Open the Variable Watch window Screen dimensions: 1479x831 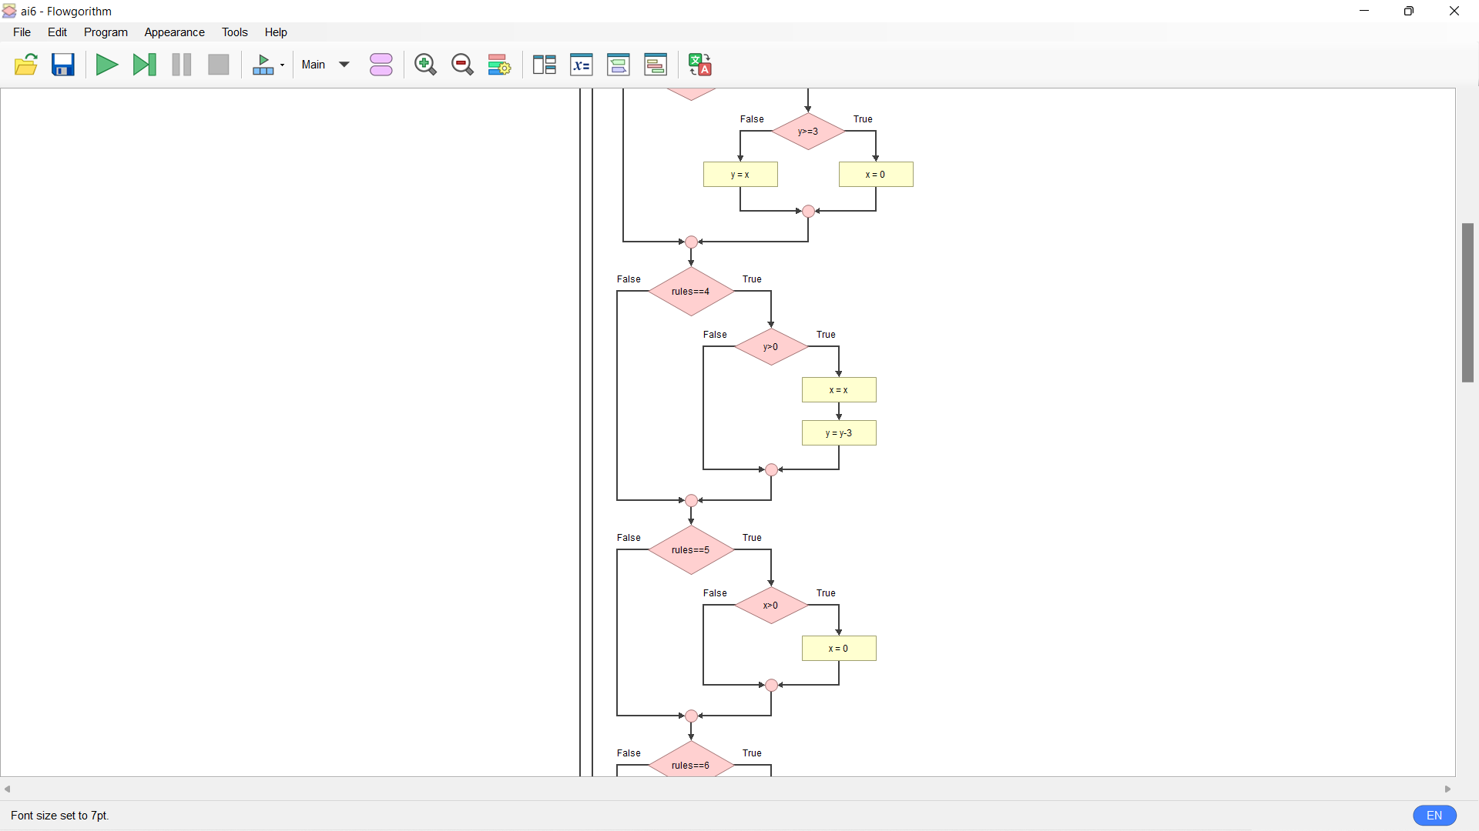(x=582, y=65)
